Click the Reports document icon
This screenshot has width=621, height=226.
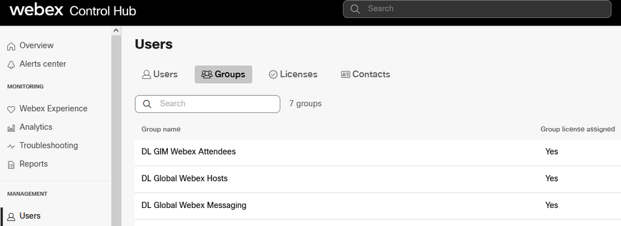[11, 165]
